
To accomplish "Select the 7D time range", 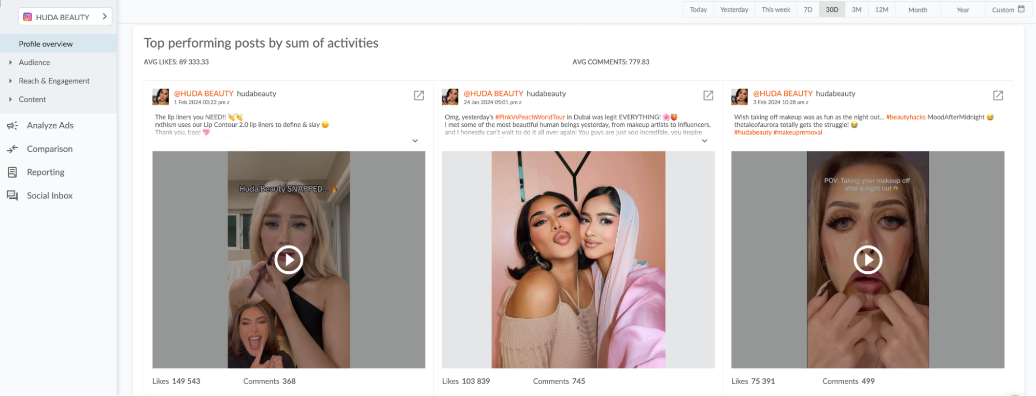I will click(x=807, y=10).
